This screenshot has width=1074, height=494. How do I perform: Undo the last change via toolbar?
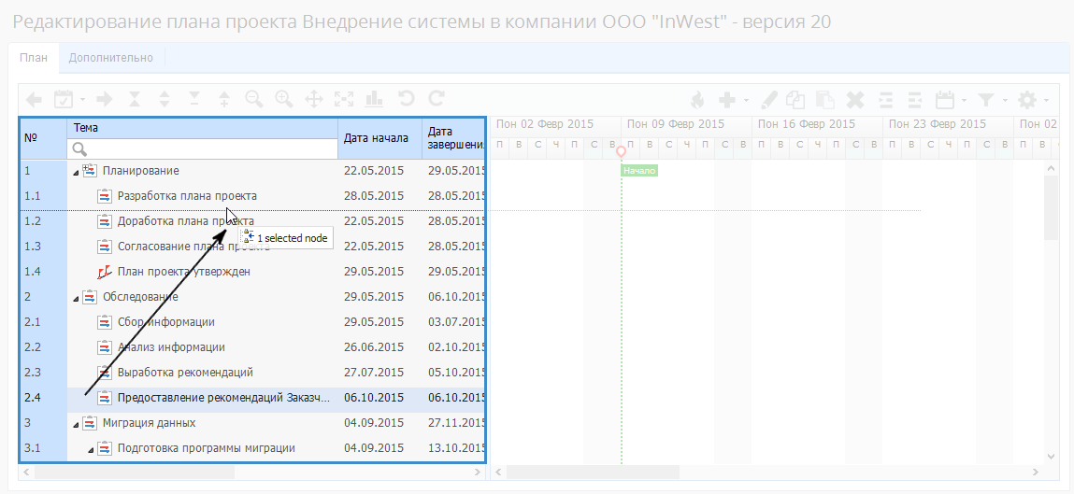[406, 98]
